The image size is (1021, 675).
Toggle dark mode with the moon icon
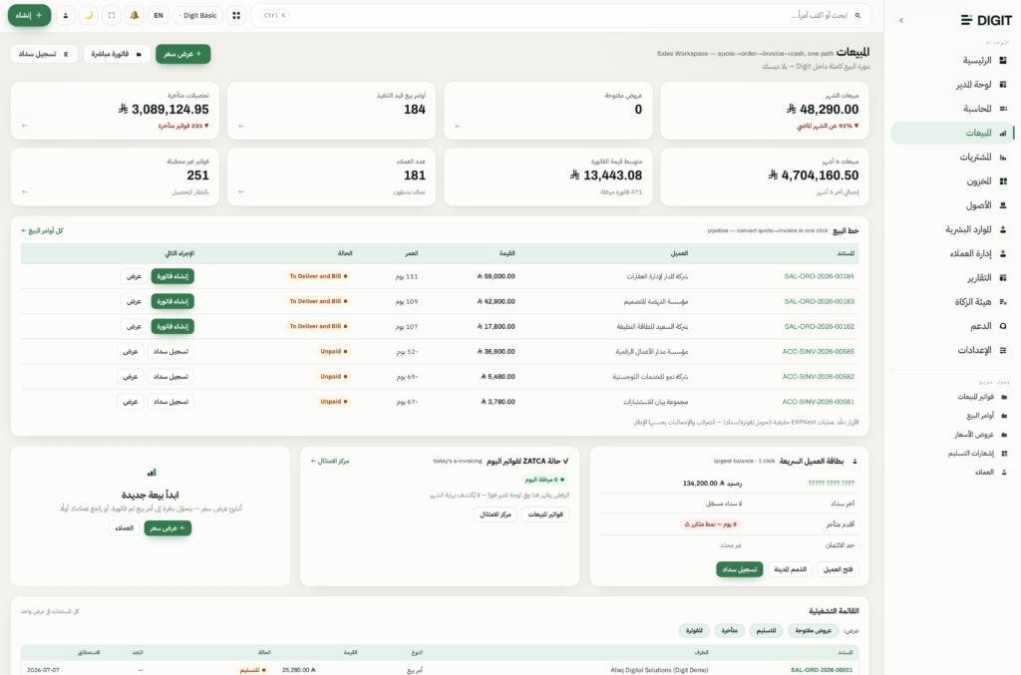point(89,15)
